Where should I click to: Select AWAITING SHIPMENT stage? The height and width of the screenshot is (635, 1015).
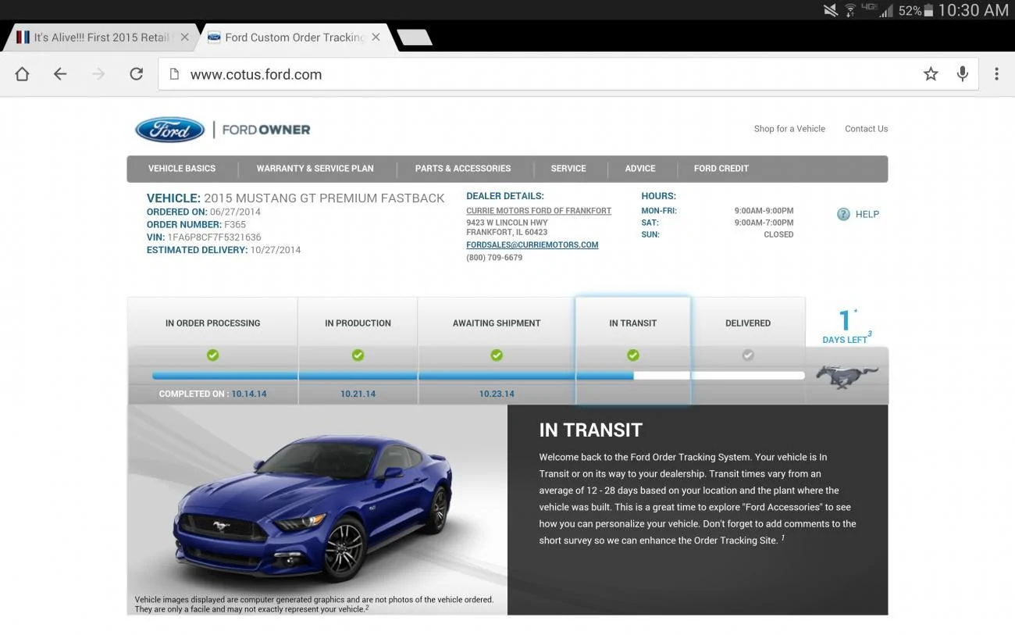pos(497,323)
